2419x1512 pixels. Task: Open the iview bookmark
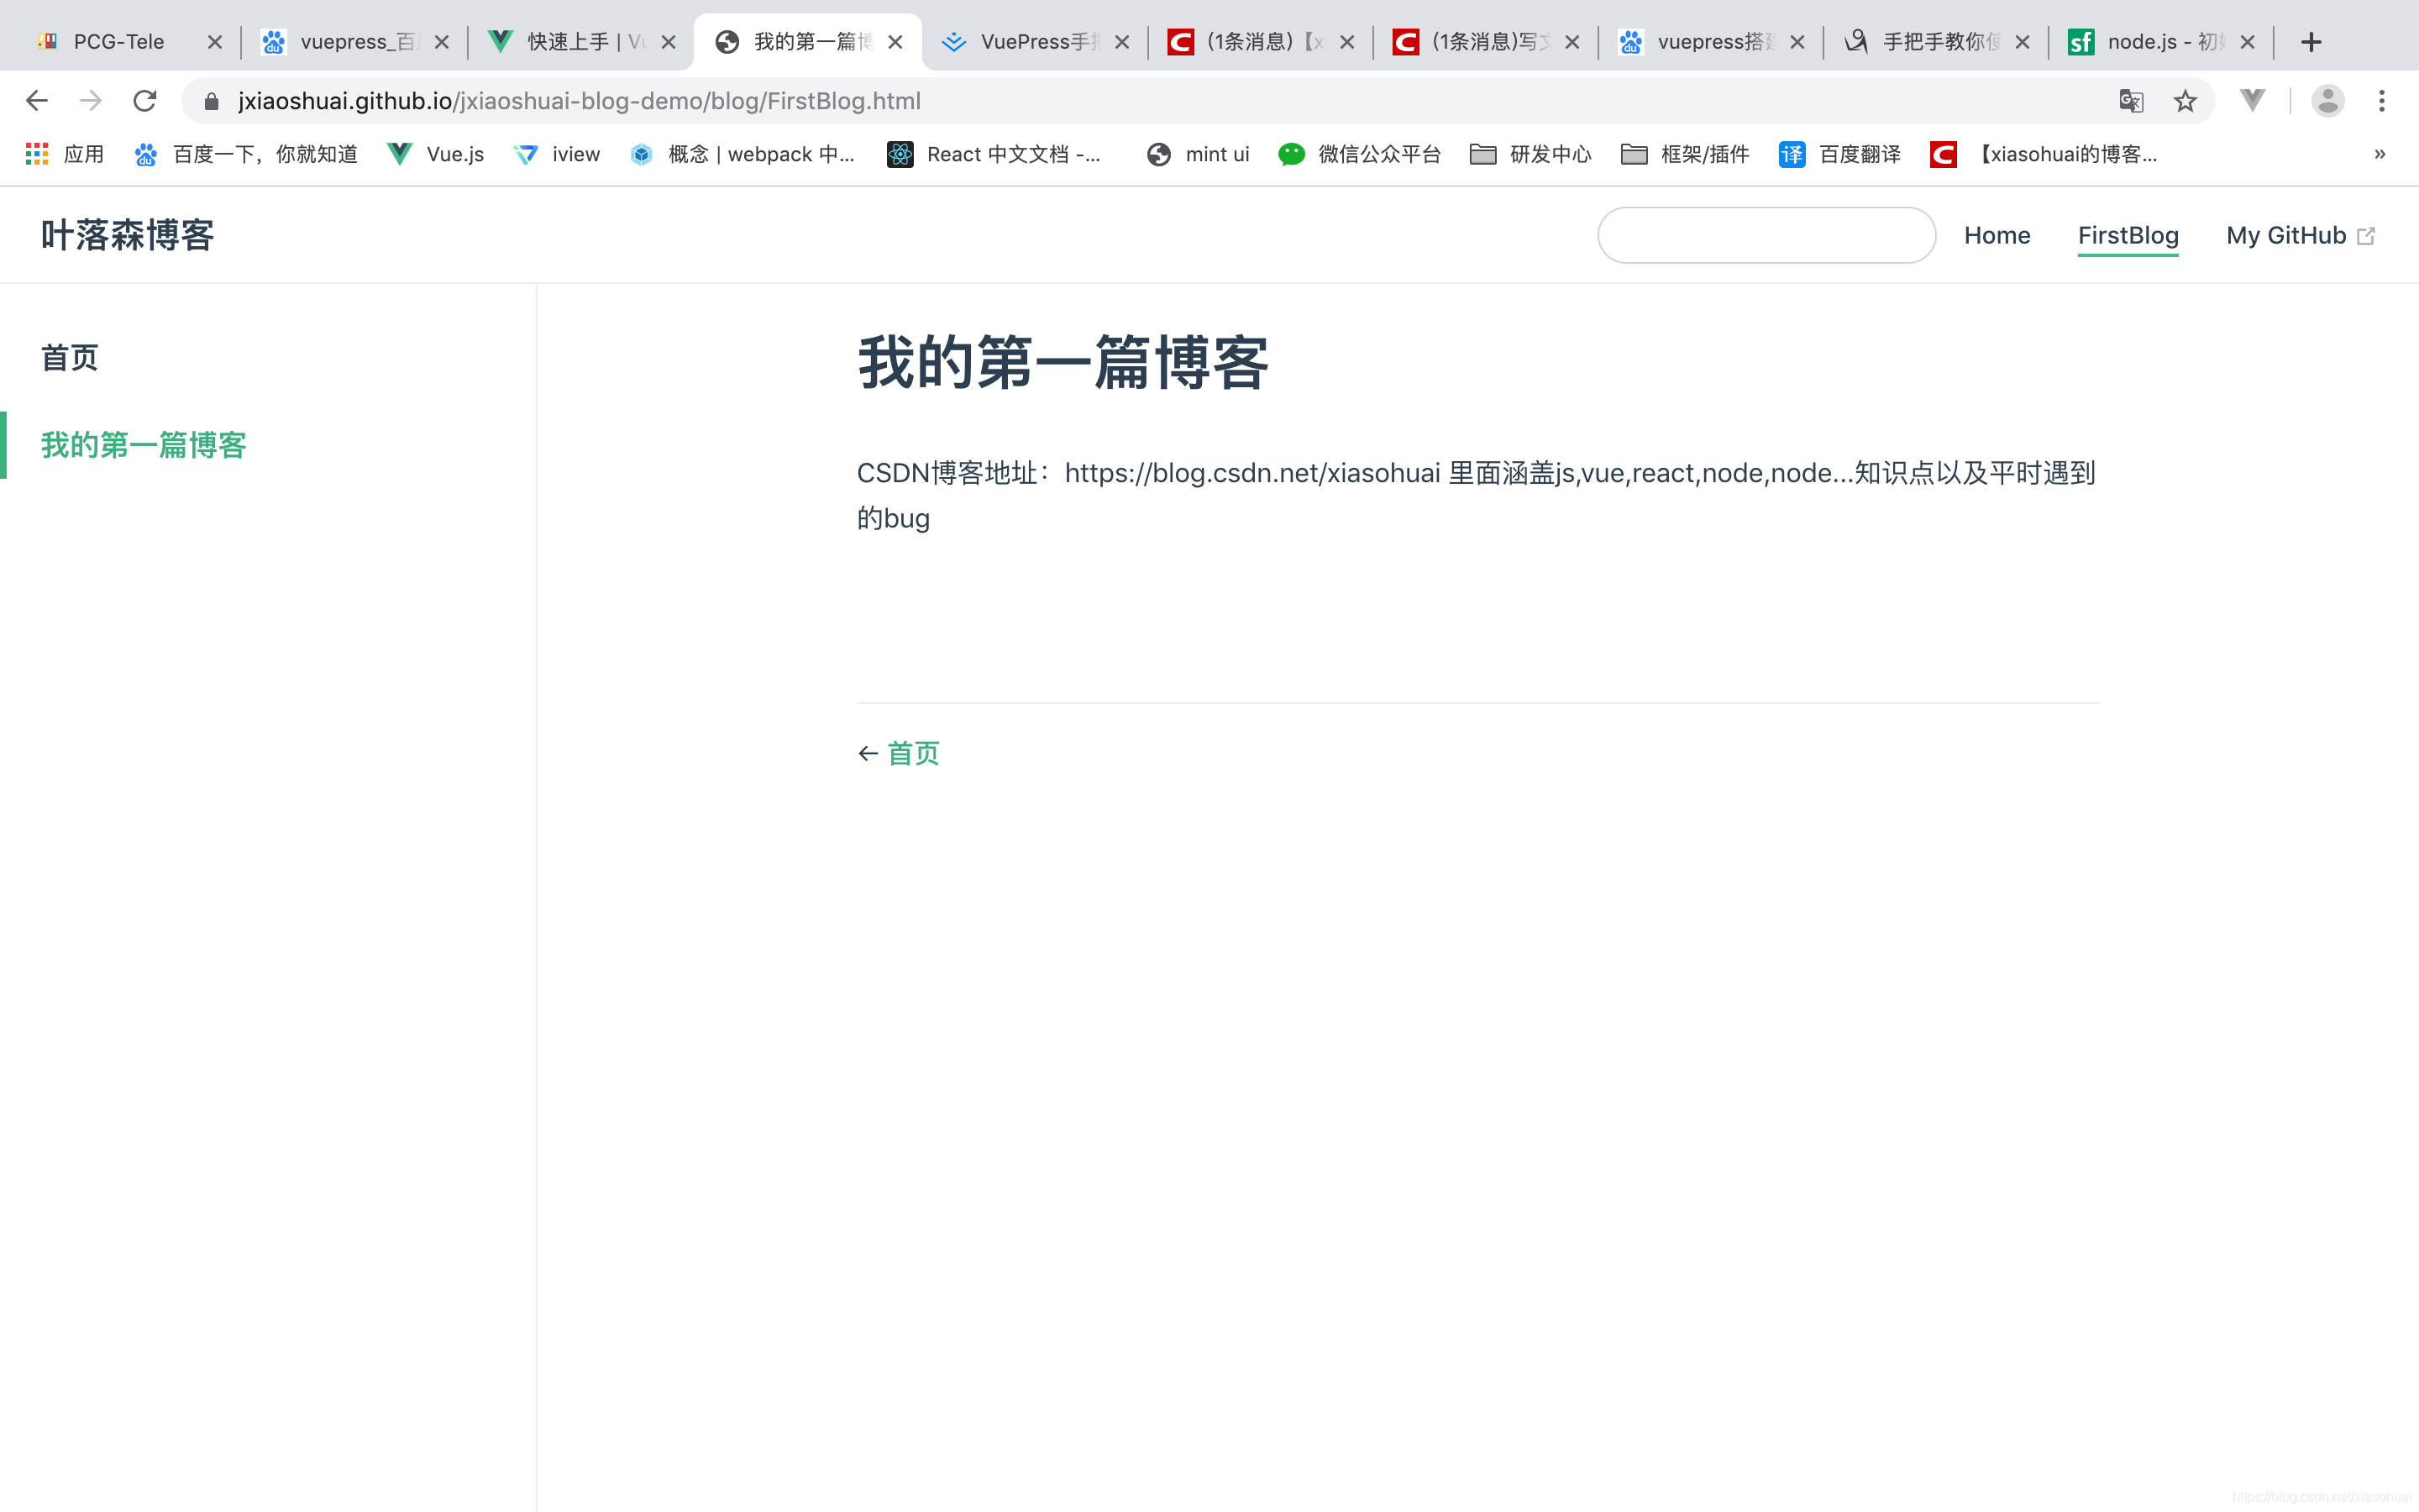(x=557, y=154)
